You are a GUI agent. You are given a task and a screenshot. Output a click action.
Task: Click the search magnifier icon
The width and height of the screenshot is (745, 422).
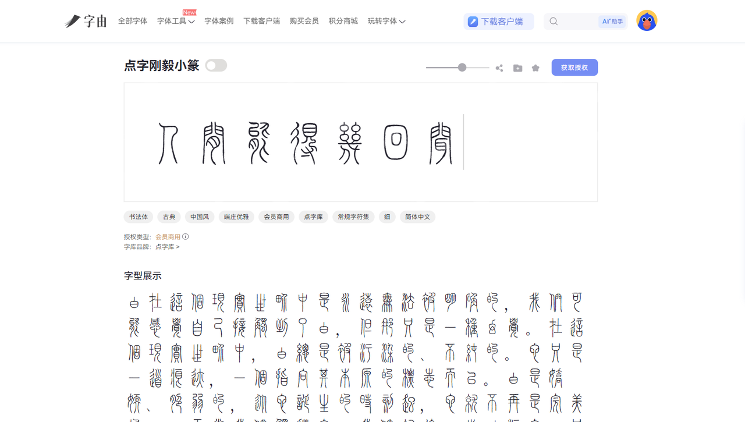554,22
